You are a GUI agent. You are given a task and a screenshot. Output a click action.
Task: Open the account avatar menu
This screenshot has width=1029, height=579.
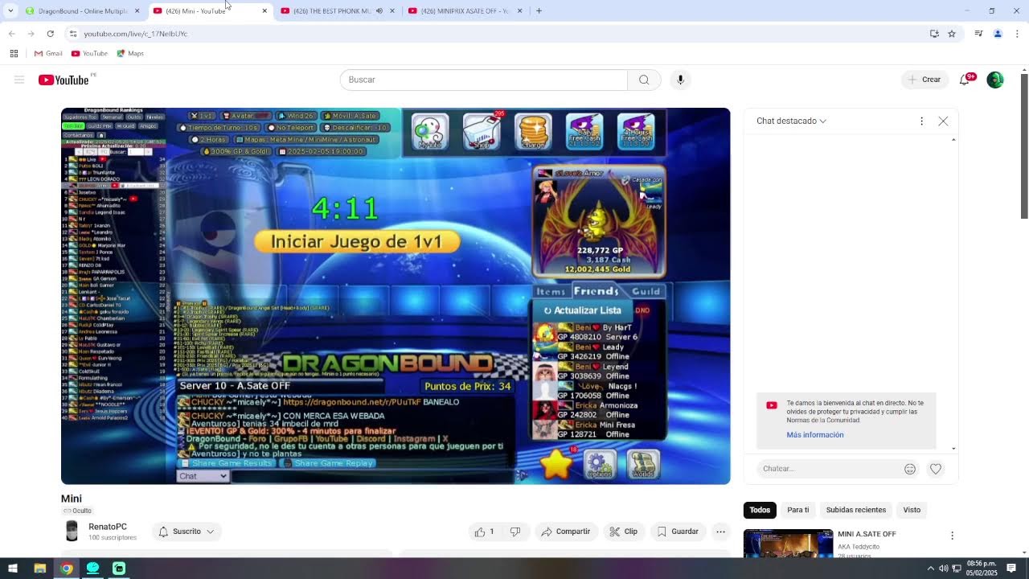click(x=995, y=80)
